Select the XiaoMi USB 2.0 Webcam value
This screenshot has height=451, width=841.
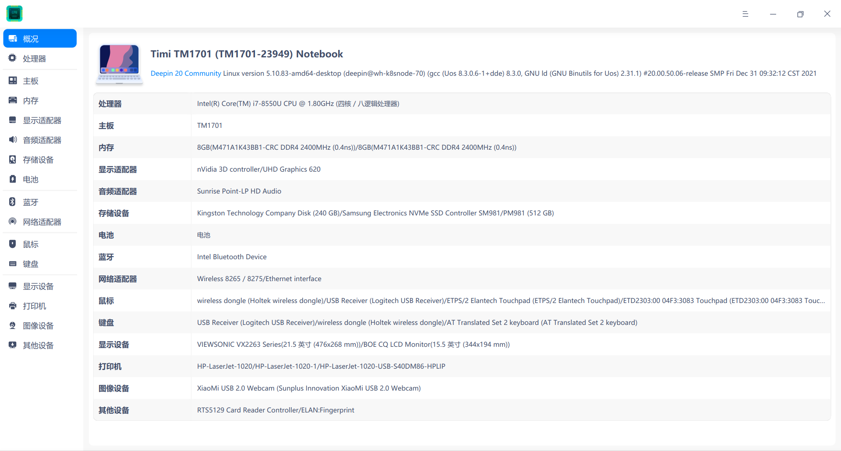[309, 388]
